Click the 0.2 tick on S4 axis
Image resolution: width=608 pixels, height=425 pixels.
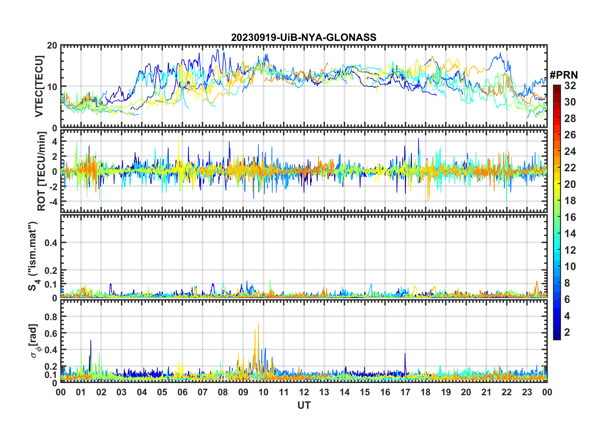(x=51, y=270)
